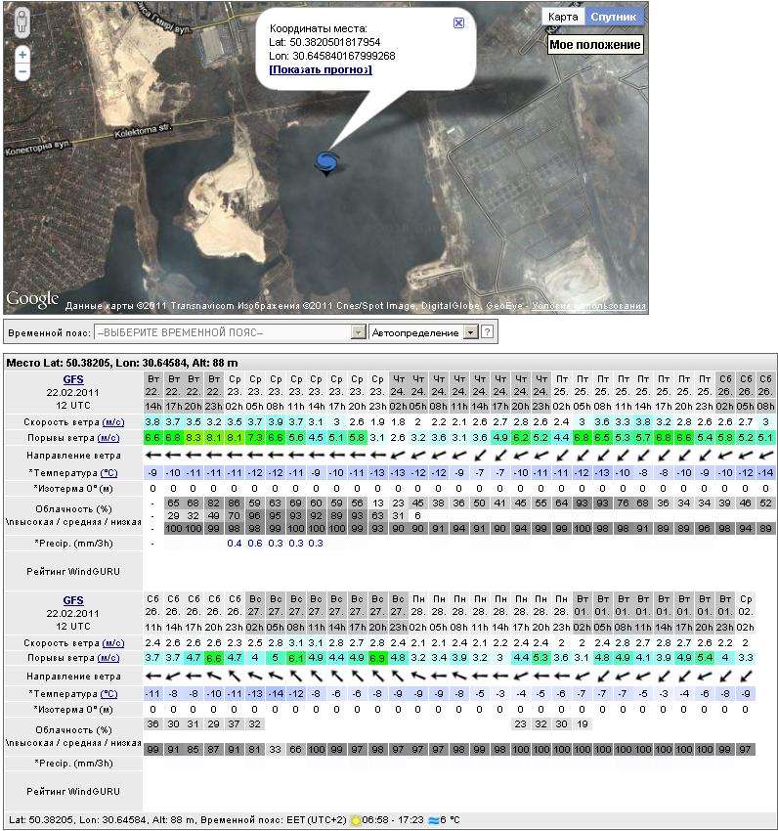Change temperature units °C in first table

pos(108,472)
